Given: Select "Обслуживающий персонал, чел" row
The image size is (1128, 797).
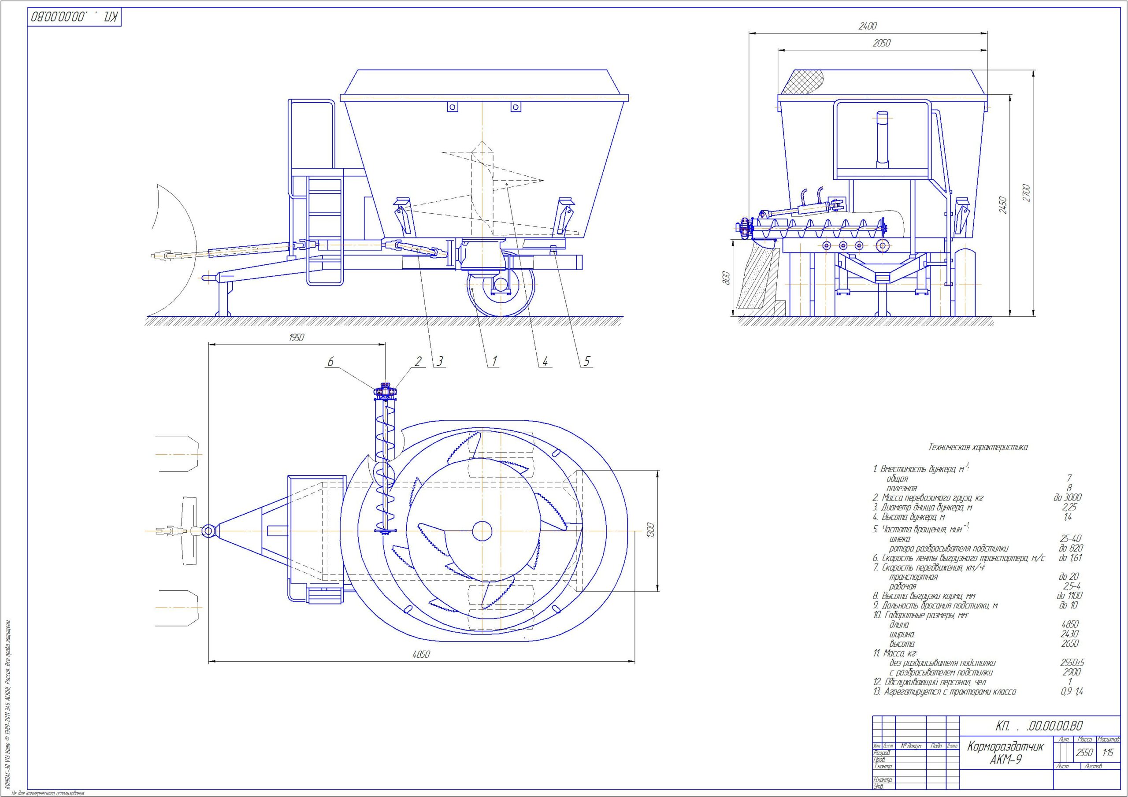Looking at the screenshot, I should [929, 682].
